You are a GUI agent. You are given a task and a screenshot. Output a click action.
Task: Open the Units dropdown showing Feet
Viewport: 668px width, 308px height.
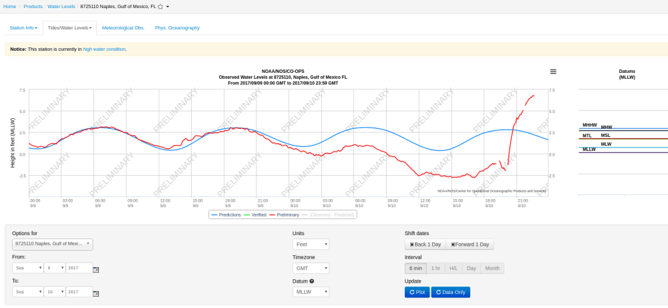[311, 244]
